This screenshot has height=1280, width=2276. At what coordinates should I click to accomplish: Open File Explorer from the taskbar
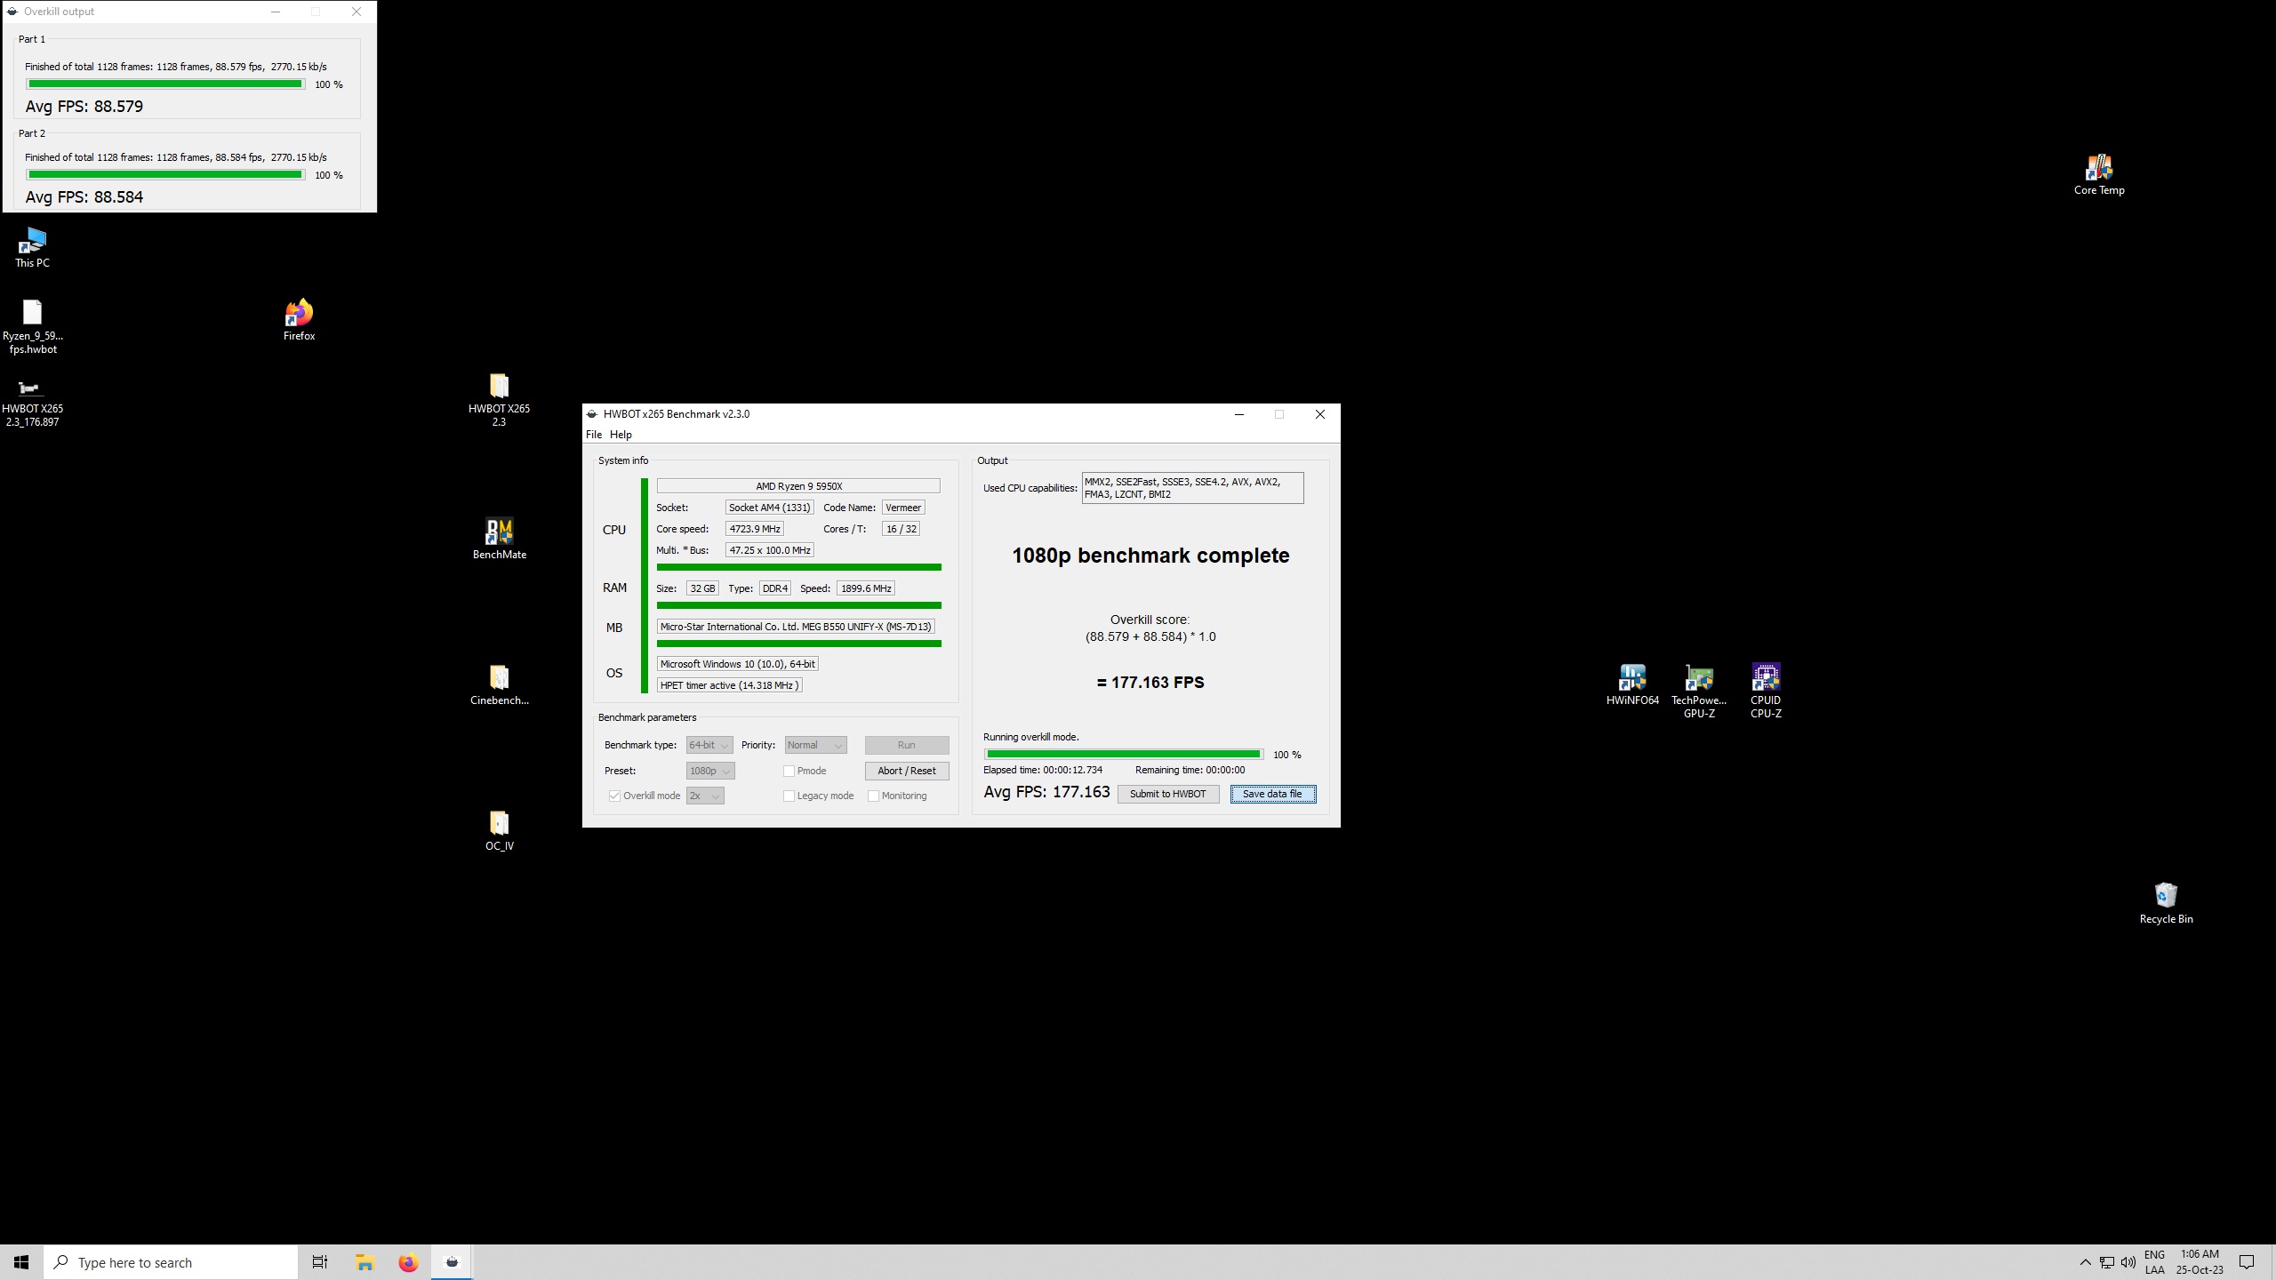365,1262
